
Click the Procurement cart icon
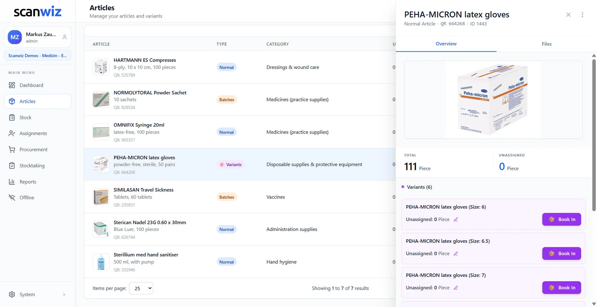point(12,149)
